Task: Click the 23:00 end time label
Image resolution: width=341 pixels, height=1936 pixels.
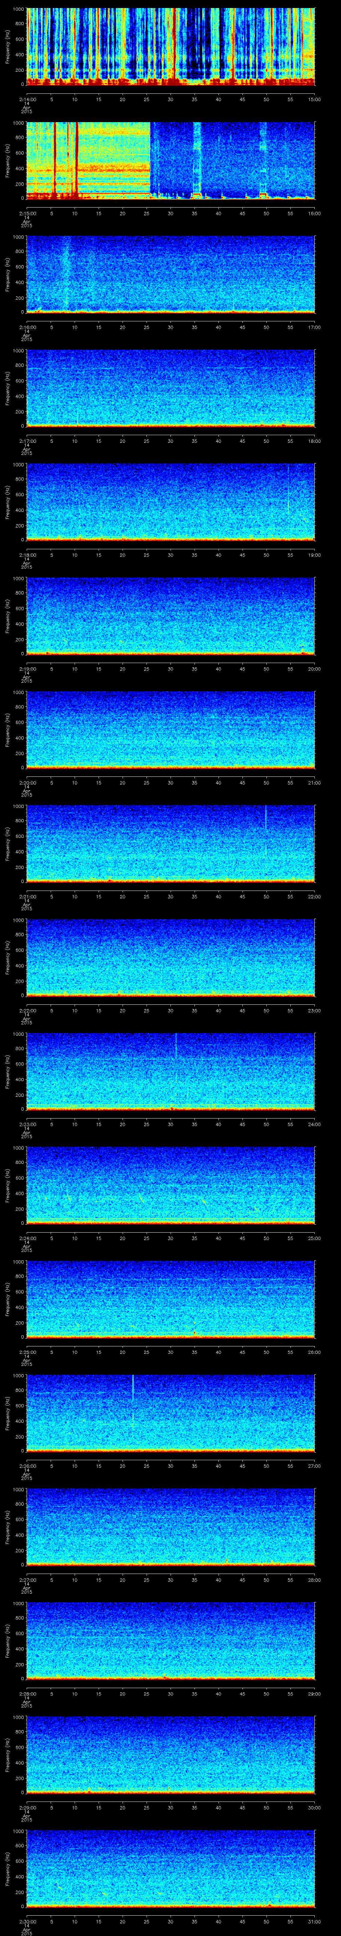Action: (x=314, y=1010)
